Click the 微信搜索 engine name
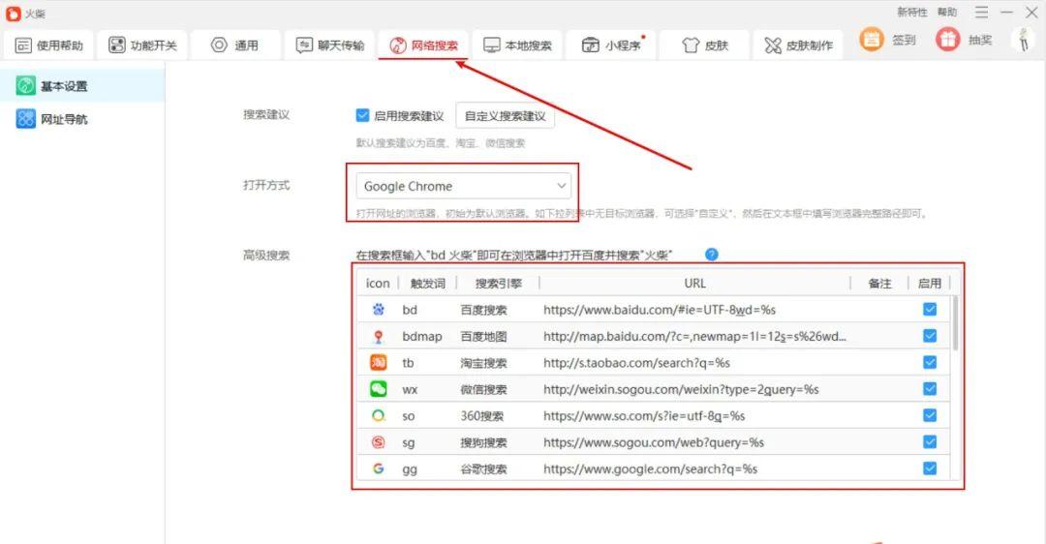The image size is (1046, 544). pyautogui.click(x=483, y=389)
